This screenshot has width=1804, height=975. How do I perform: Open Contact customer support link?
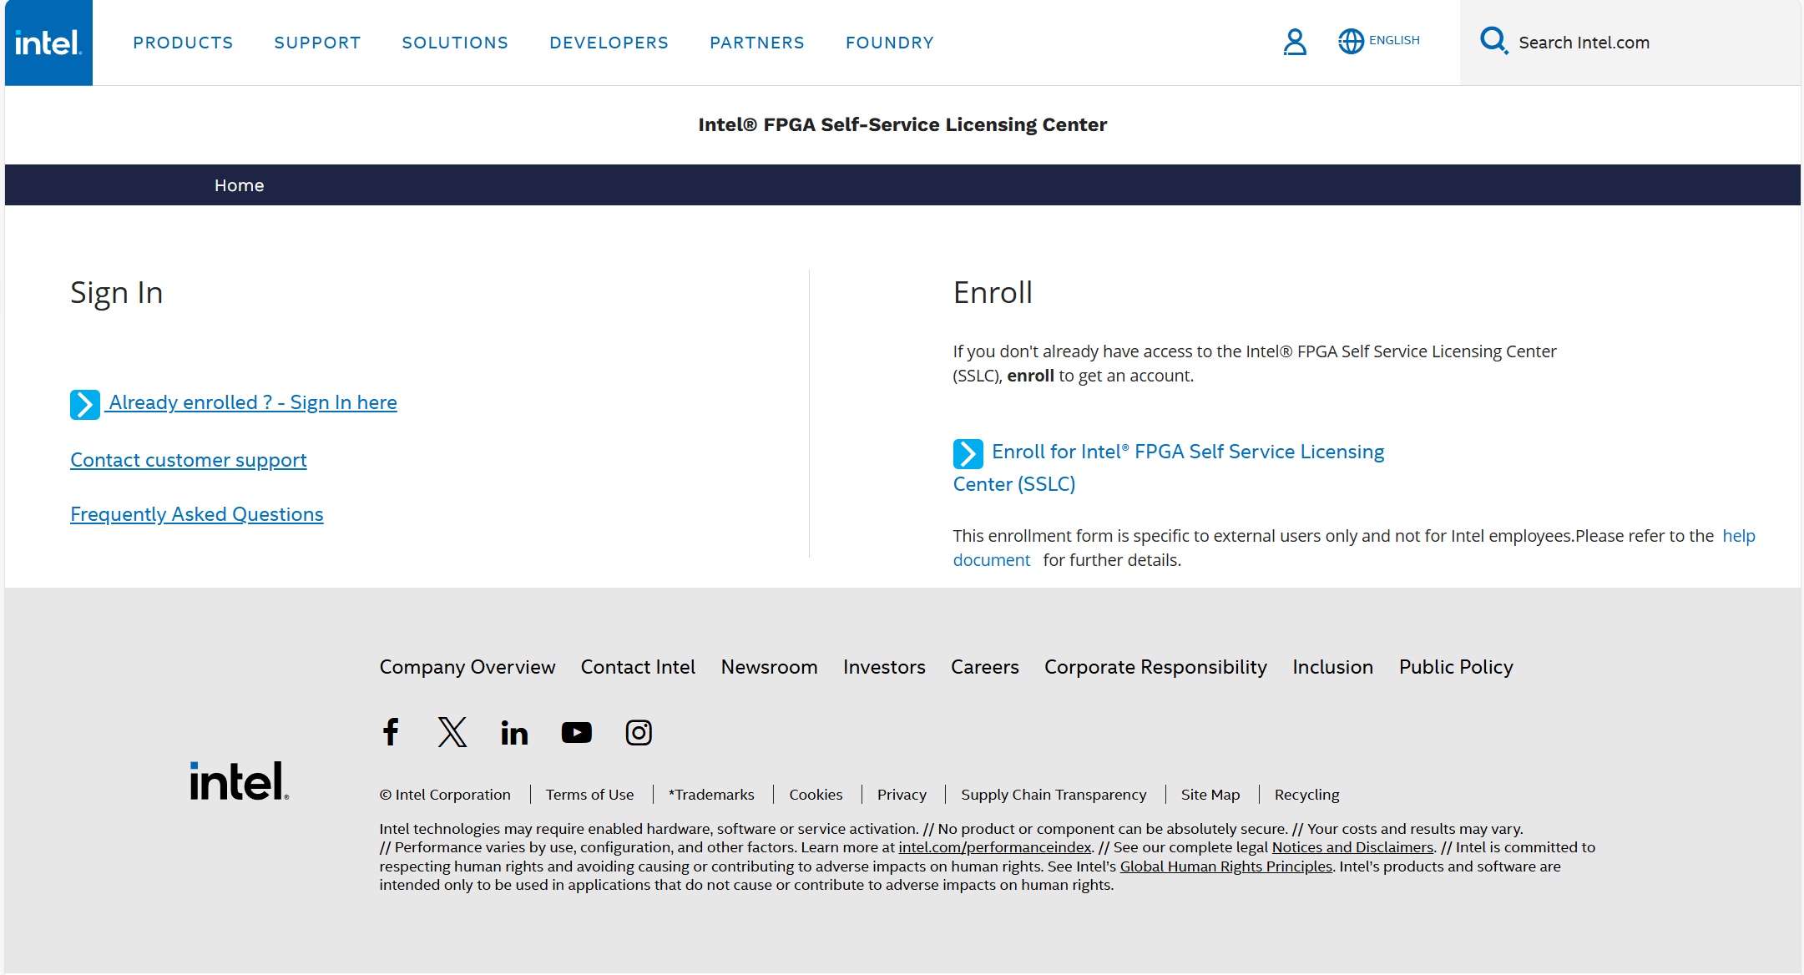pos(188,460)
